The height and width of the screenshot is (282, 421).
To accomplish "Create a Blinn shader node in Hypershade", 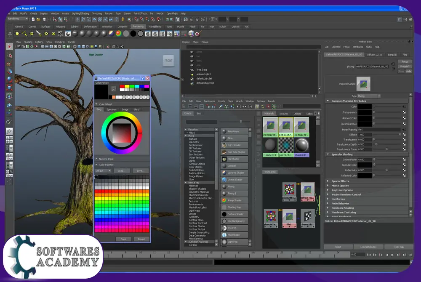I will coord(234,138).
